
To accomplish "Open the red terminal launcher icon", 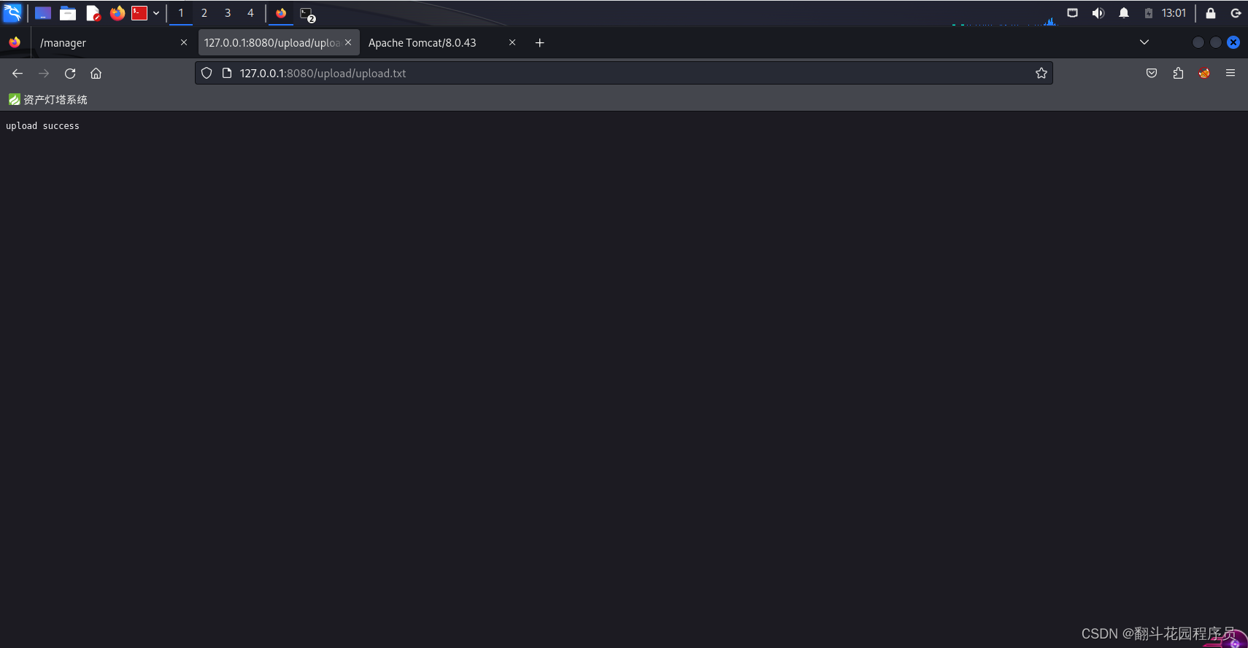I will tap(139, 13).
